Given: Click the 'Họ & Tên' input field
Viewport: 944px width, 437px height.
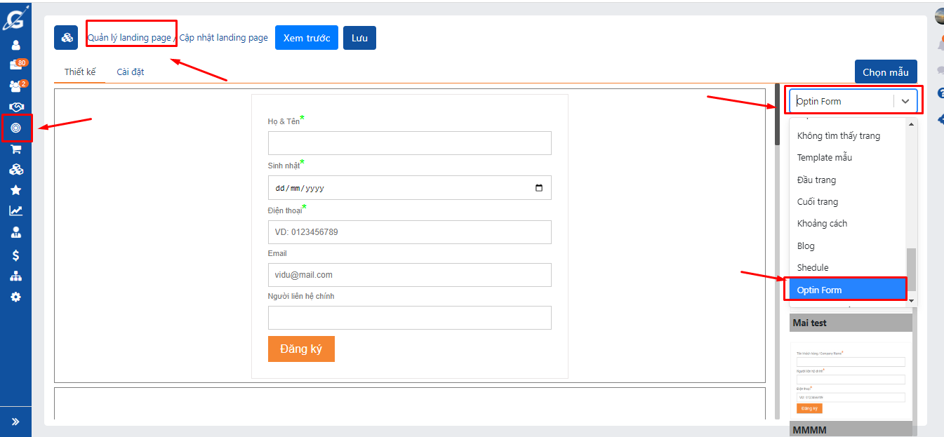Looking at the screenshot, I should point(409,143).
